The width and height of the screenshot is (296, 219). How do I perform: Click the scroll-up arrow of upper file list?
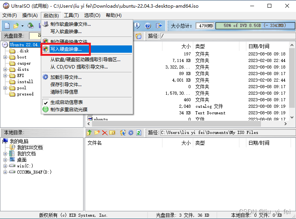(292, 45)
